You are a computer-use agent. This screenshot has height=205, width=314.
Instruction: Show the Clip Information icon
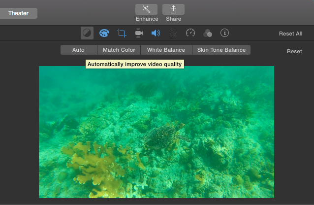[x=225, y=33]
